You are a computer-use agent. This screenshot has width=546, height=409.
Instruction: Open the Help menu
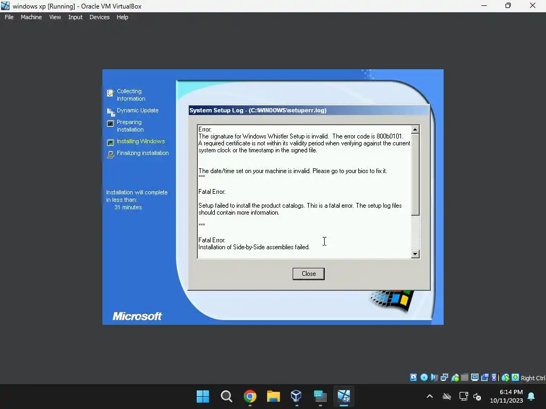point(122,17)
